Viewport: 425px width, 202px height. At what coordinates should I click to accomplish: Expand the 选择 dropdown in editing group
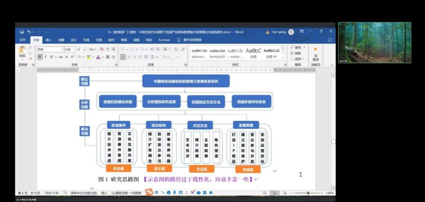pos(298,59)
